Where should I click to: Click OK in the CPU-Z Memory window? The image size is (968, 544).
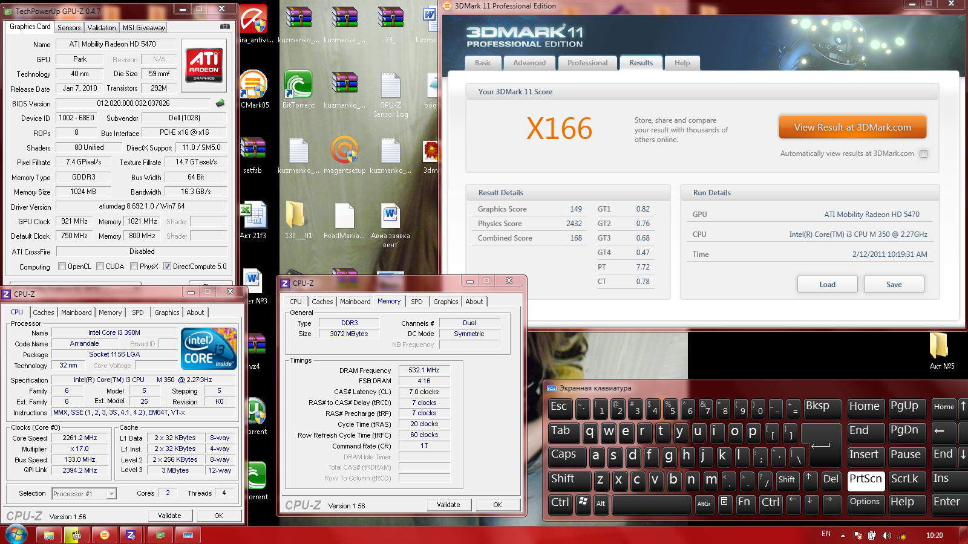pos(497,505)
